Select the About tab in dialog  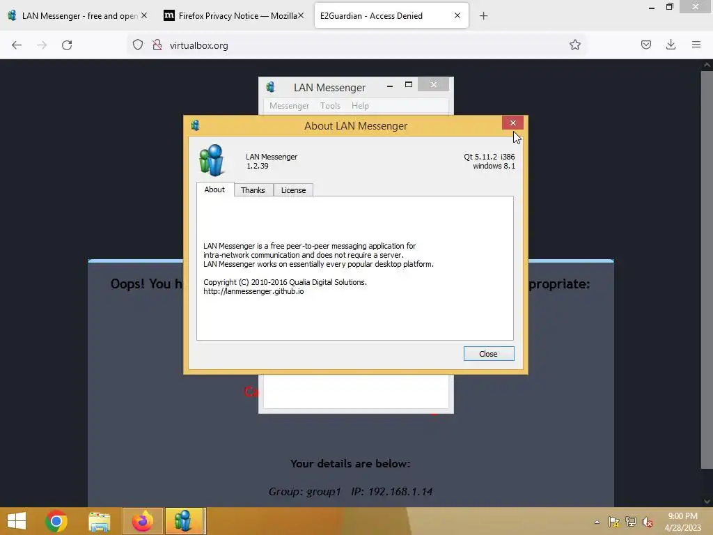[x=214, y=189]
